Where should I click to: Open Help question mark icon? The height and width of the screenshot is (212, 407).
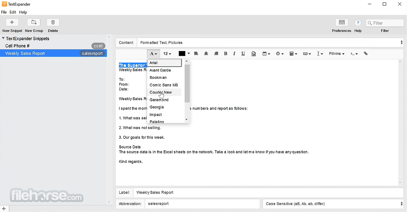(x=358, y=23)
